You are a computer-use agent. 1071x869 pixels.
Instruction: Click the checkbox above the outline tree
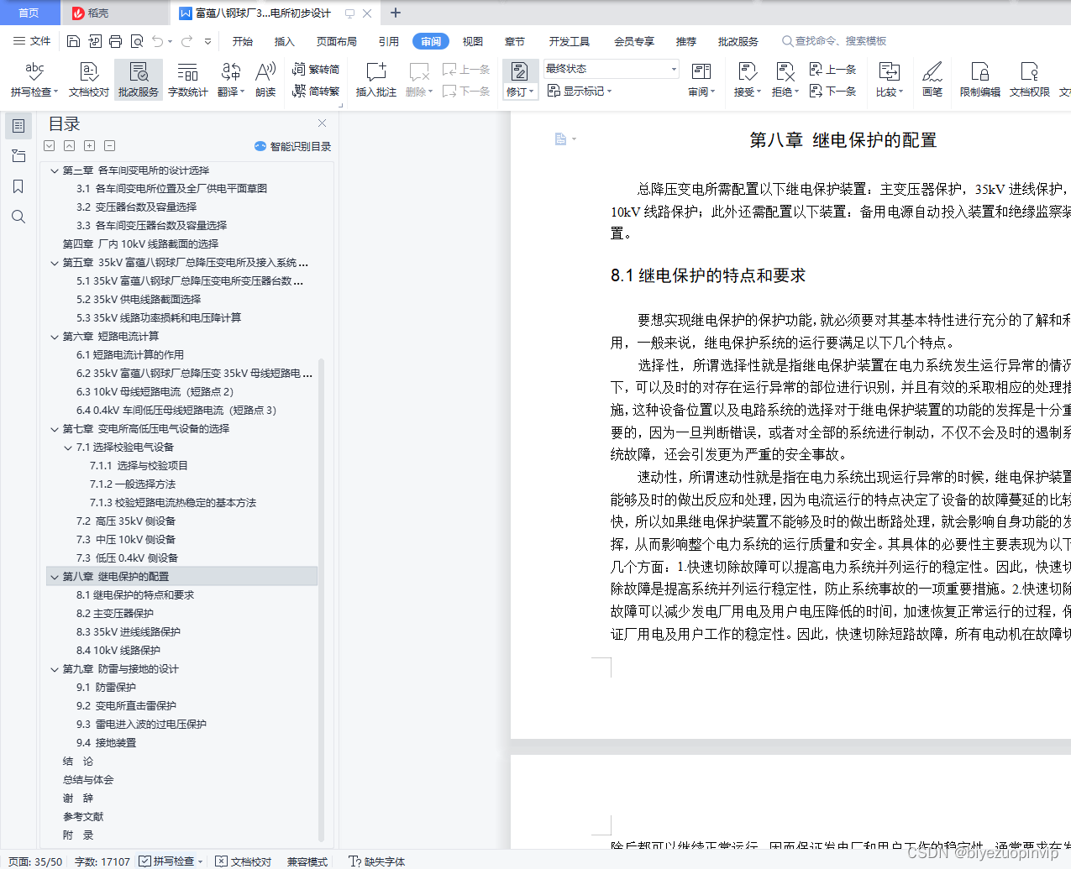click(49, 145)
